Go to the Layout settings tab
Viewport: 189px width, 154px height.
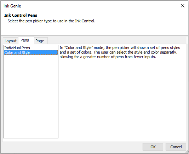[x=11, y=41]
